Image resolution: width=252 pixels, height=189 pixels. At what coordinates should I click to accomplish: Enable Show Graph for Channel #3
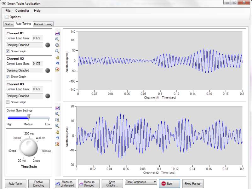8,102
